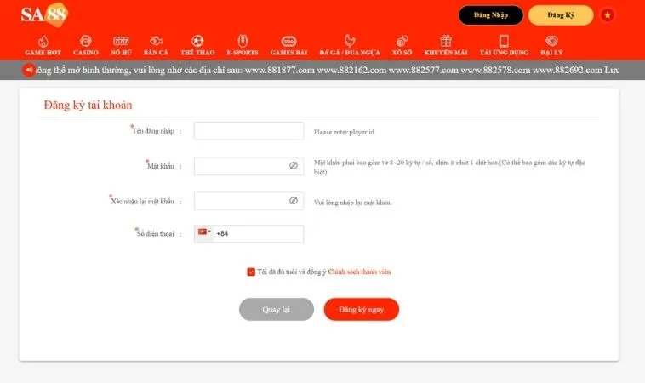
Task: Open the Khuyến Mãi gift box icon
Action: [446, 41]
